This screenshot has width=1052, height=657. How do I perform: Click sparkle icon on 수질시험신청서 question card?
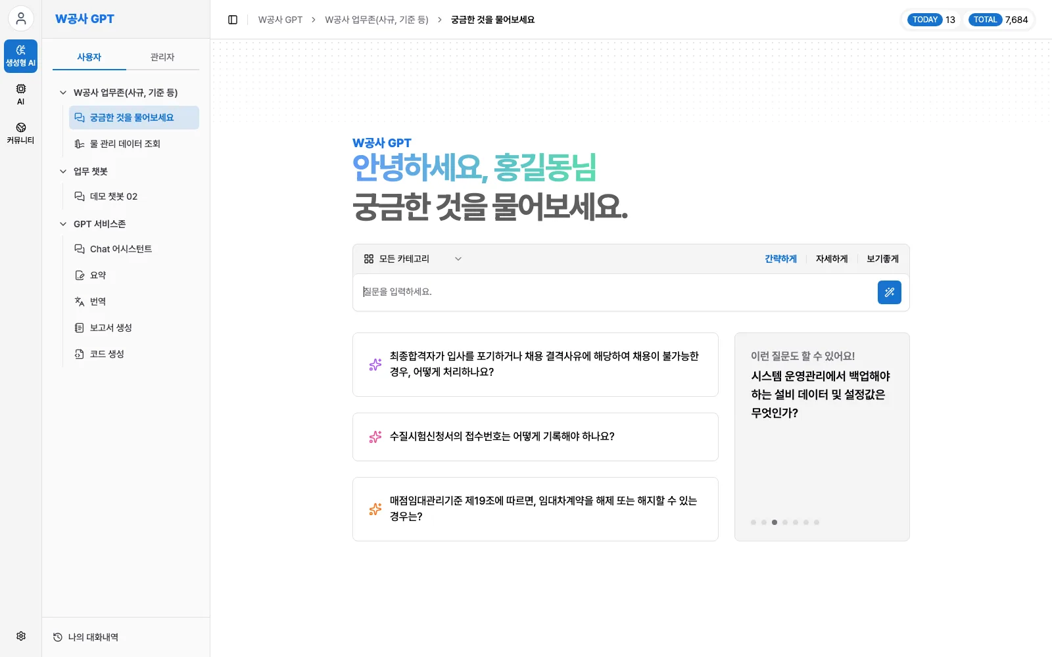click(375, 437)
